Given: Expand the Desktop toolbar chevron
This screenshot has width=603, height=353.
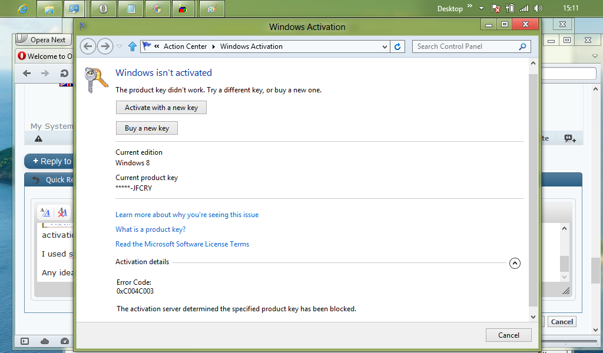Looking at the screenshot, I should click(469, 6).
